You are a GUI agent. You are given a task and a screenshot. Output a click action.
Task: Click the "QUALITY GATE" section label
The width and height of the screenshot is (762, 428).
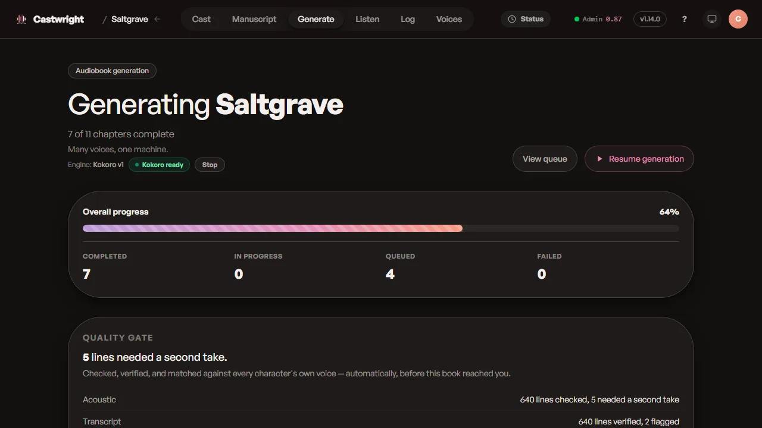coord(118,338)
